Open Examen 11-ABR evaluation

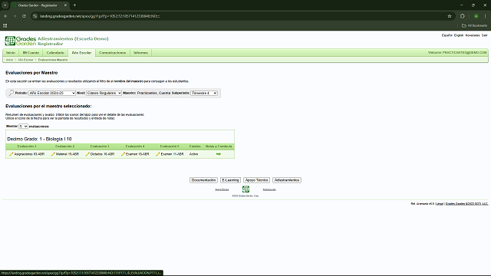coord(172,154)
